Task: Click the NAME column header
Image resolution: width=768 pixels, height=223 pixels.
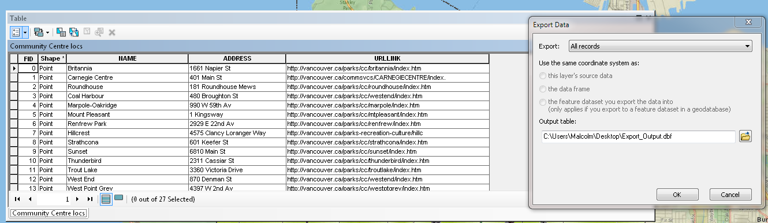Action: point(127,59)
